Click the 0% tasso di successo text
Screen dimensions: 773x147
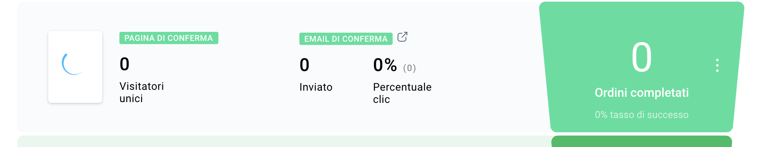point(641,115)
